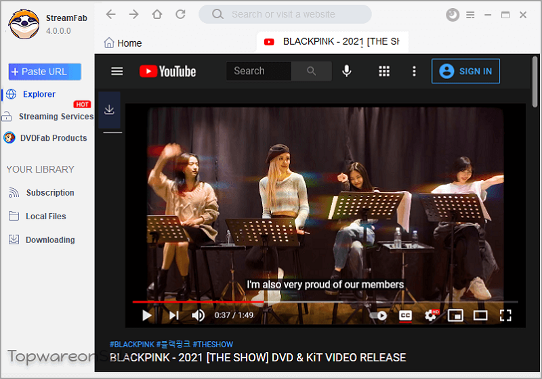Image resolution: width=542 pixels, height=379 pixels.
Task: Click the #THESHOW hashtag link
Action: coord(213,344)
